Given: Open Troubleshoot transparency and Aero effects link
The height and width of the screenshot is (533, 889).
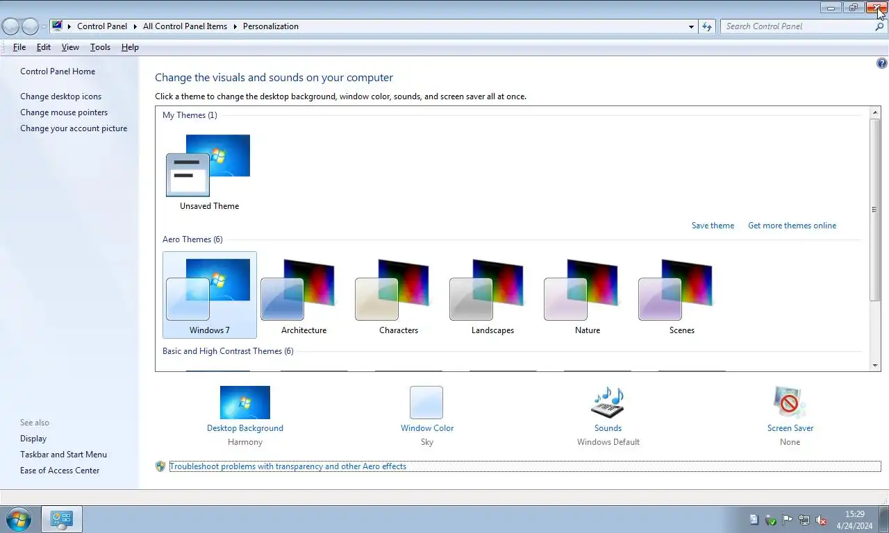Looking at the screenshot, I should (x=288, y=466).
